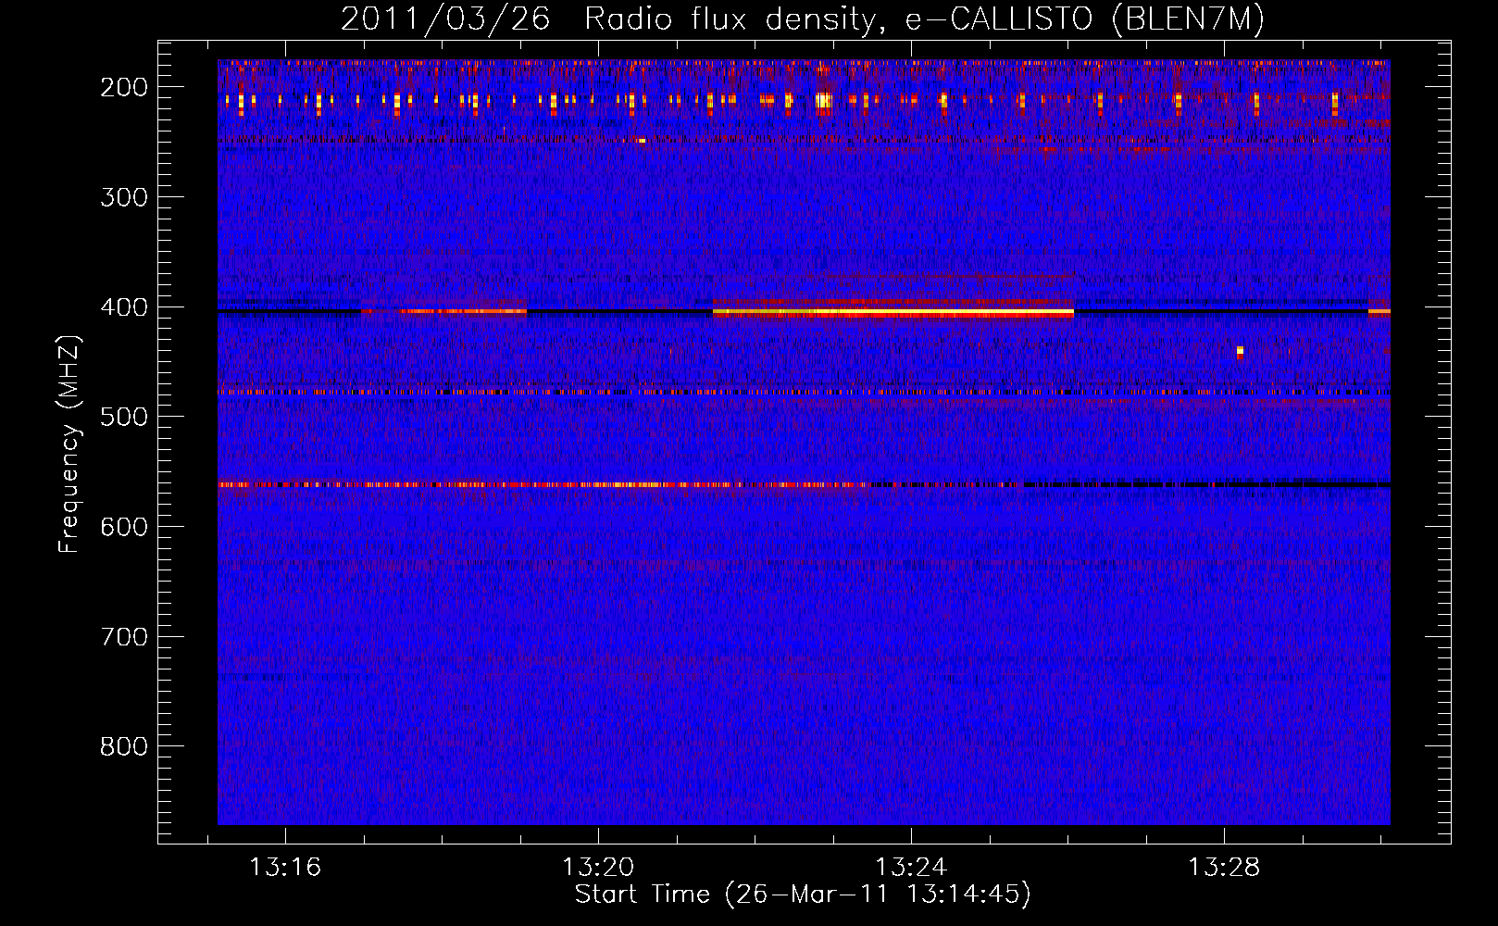Click the small bright spot near 250 MHz at 13:20:30

642,141
